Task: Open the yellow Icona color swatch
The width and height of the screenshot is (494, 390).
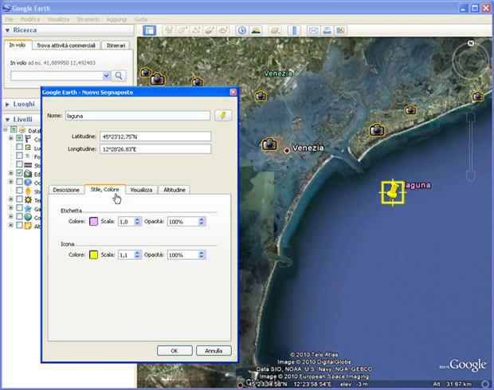Action: 93,254
